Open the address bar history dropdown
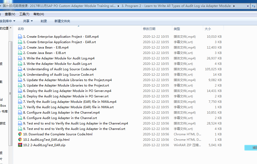The image size is (257, 164). tap(248, 6)
